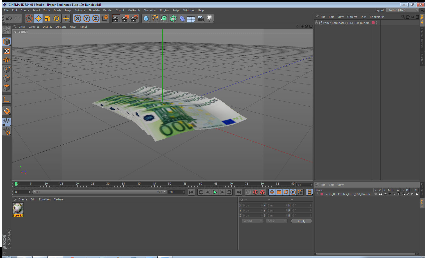Open Object Manager Tags menu
Screen dimensions: 425x258
[x=363, y=17]
